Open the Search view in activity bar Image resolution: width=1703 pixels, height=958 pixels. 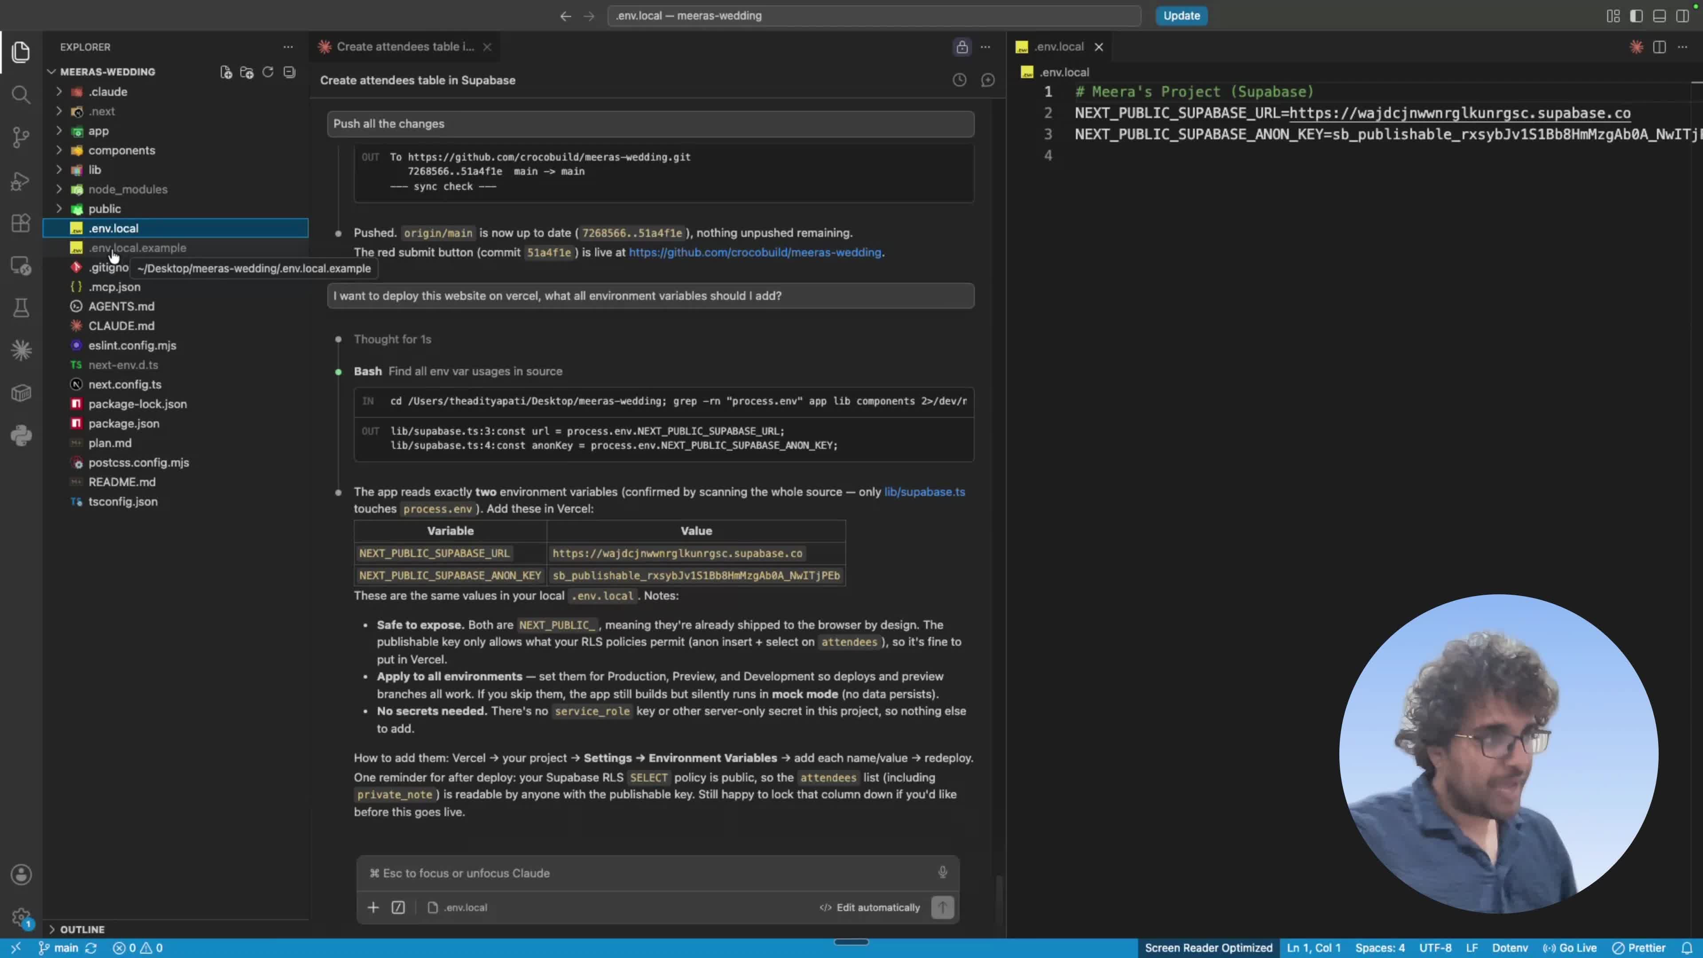pos(20,94)
